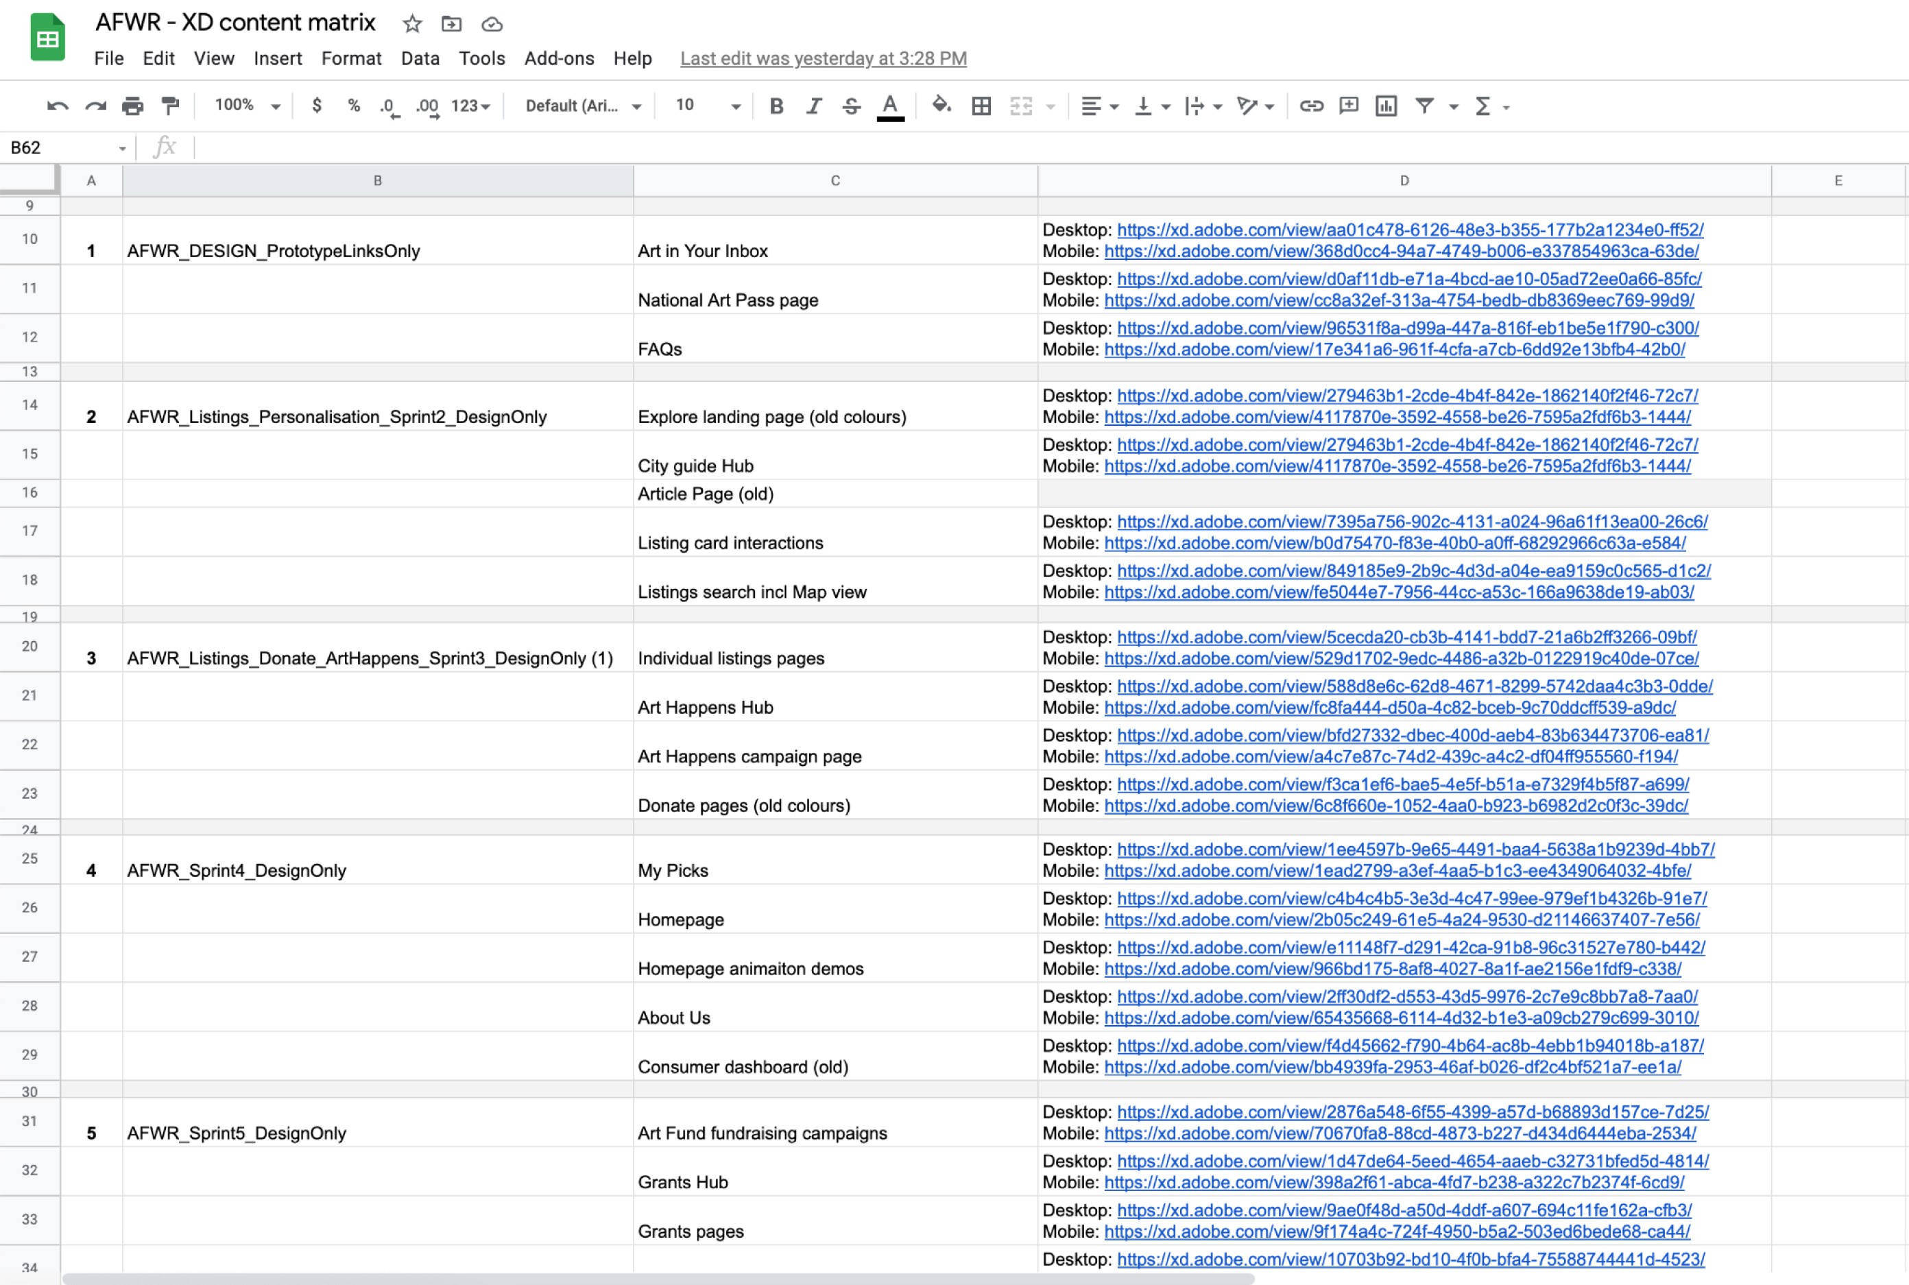Open vertical align dropdown
The image size is (1909, 1285).
tap(1152, 106)
